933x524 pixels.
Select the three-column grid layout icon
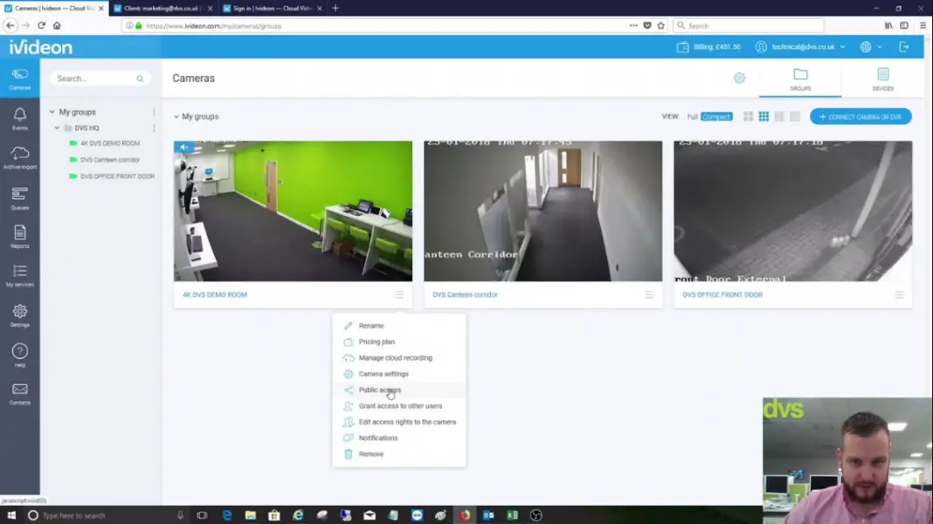tap(764, 116)
